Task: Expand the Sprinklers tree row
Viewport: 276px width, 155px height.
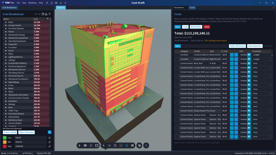Action: point(6,101)
